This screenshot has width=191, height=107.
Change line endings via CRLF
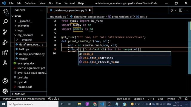161,99
